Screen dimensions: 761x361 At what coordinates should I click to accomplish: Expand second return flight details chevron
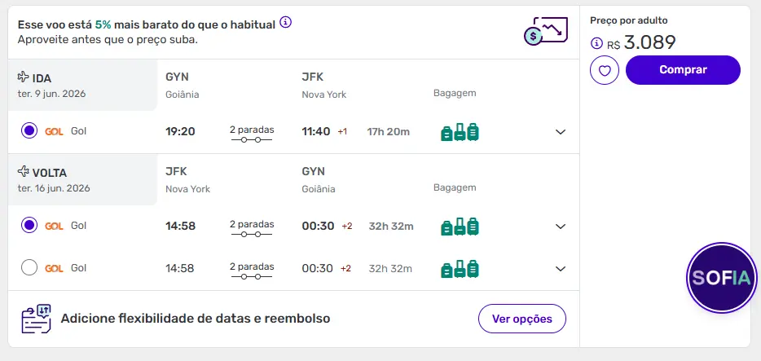(561, 268)
